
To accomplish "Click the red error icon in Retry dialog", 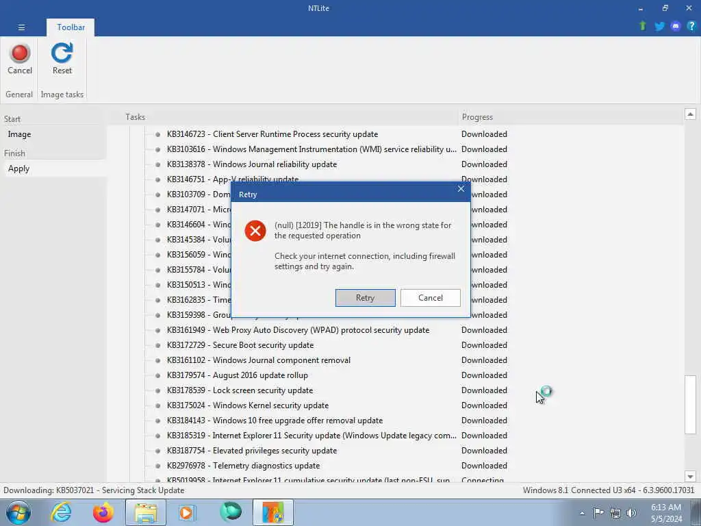I will (x=255, y=231).
